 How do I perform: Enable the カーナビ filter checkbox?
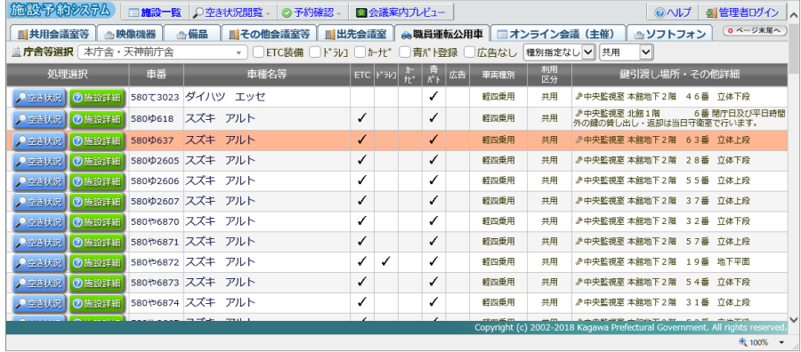(360, 52)
